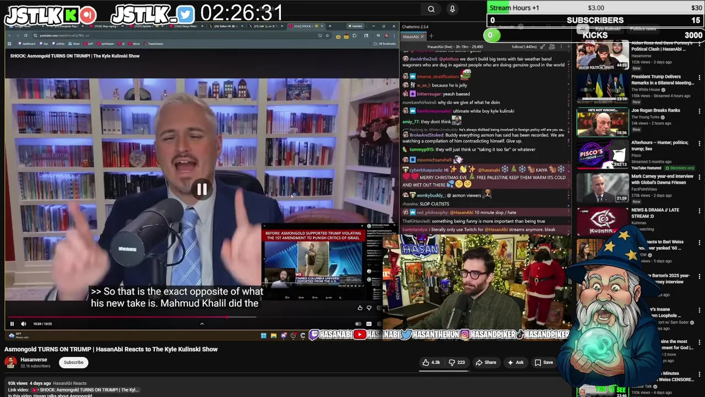Add a new Chatterino tab with plus
The image size is (705, 397).
pos(431,36)
